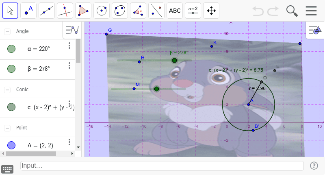Image resolution: width=325 pixels, height=175 pixels.
Task: Select point H on the slider
Action: click(139, 61)
